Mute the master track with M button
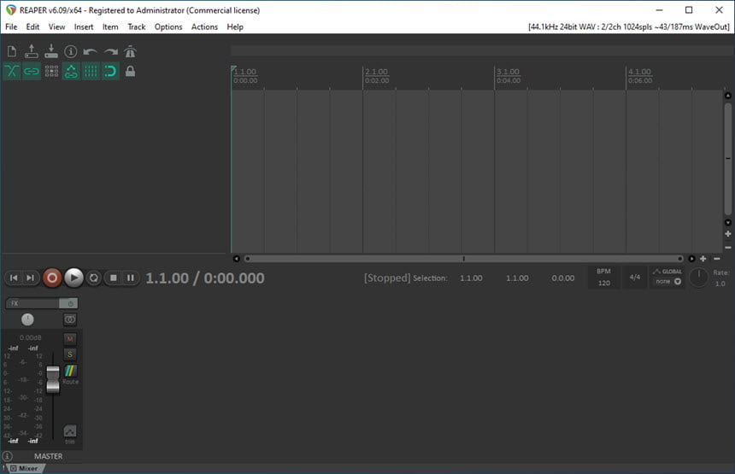The width and height of the screenshot is (735, 474). pyautogui.click(x=70, y=339)
